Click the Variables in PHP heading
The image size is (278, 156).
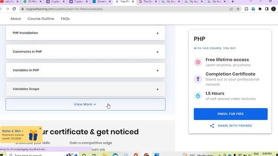coord(26,70)
